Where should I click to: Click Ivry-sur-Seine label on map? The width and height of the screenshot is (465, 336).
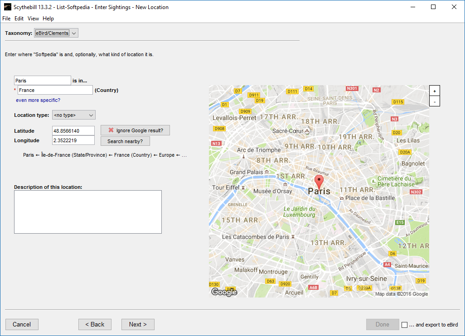pyautogui.click(x=367, y=278)
